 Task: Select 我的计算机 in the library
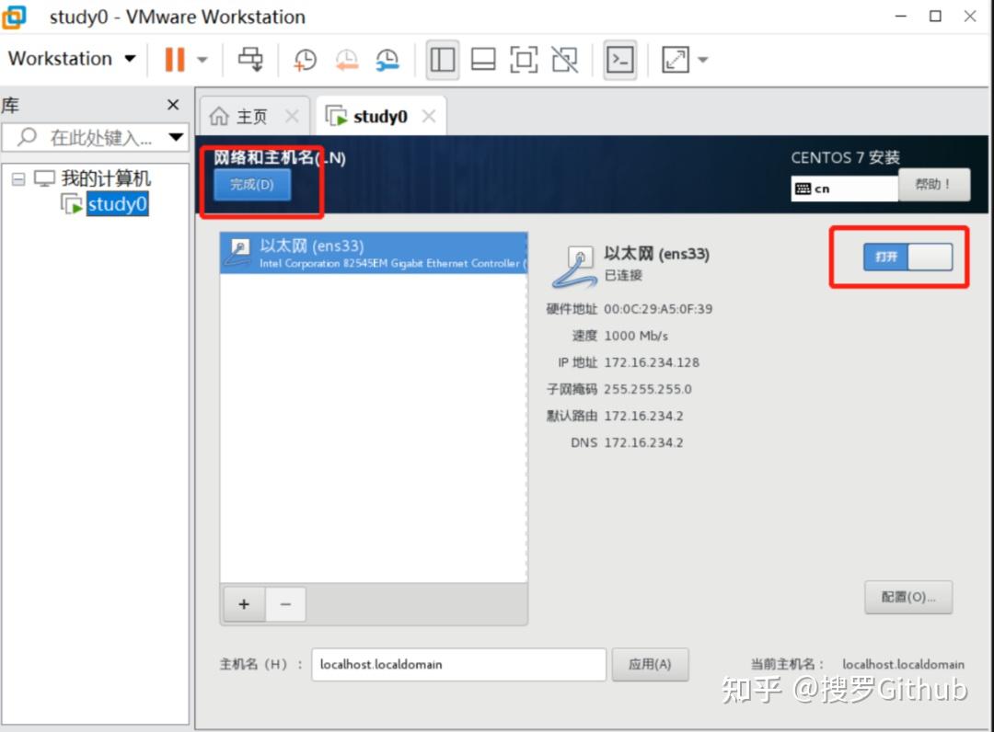click(x=106, y=178)
